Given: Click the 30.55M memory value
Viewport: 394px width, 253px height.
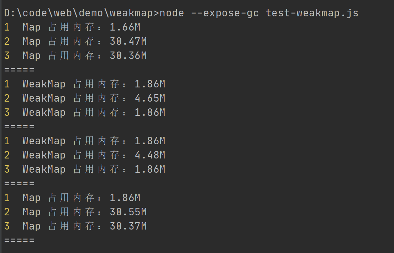Looking at the screenshot, I should [x=128, y=212].
